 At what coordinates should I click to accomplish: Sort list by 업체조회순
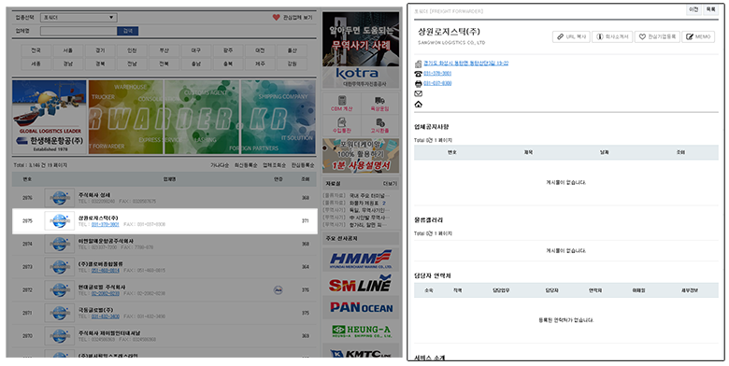tap(274, 165)
